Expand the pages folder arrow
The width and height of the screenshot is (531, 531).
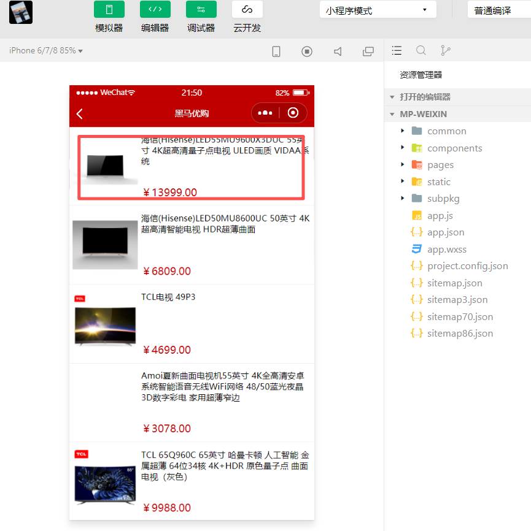tap(403, 164)
